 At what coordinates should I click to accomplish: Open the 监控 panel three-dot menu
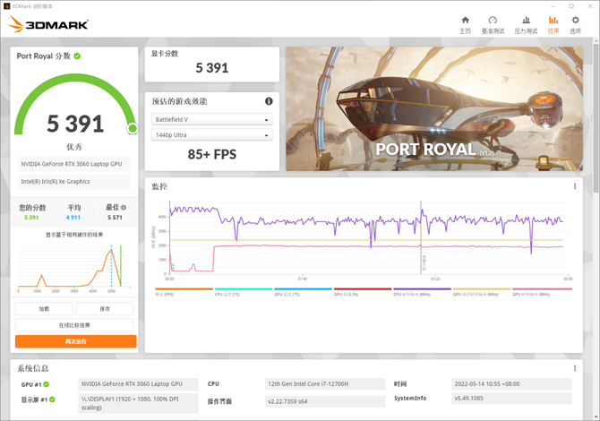[575, 186]
